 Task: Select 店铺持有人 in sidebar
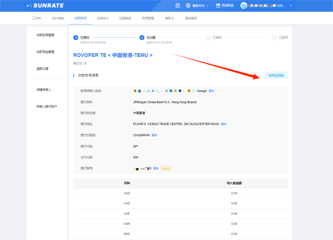(44, 90)
